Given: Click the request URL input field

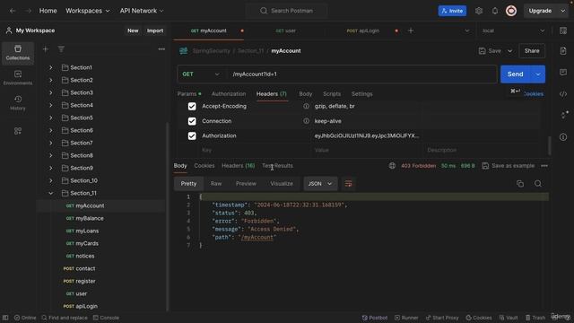Looking at the screenshot, I should pos(362,74).
